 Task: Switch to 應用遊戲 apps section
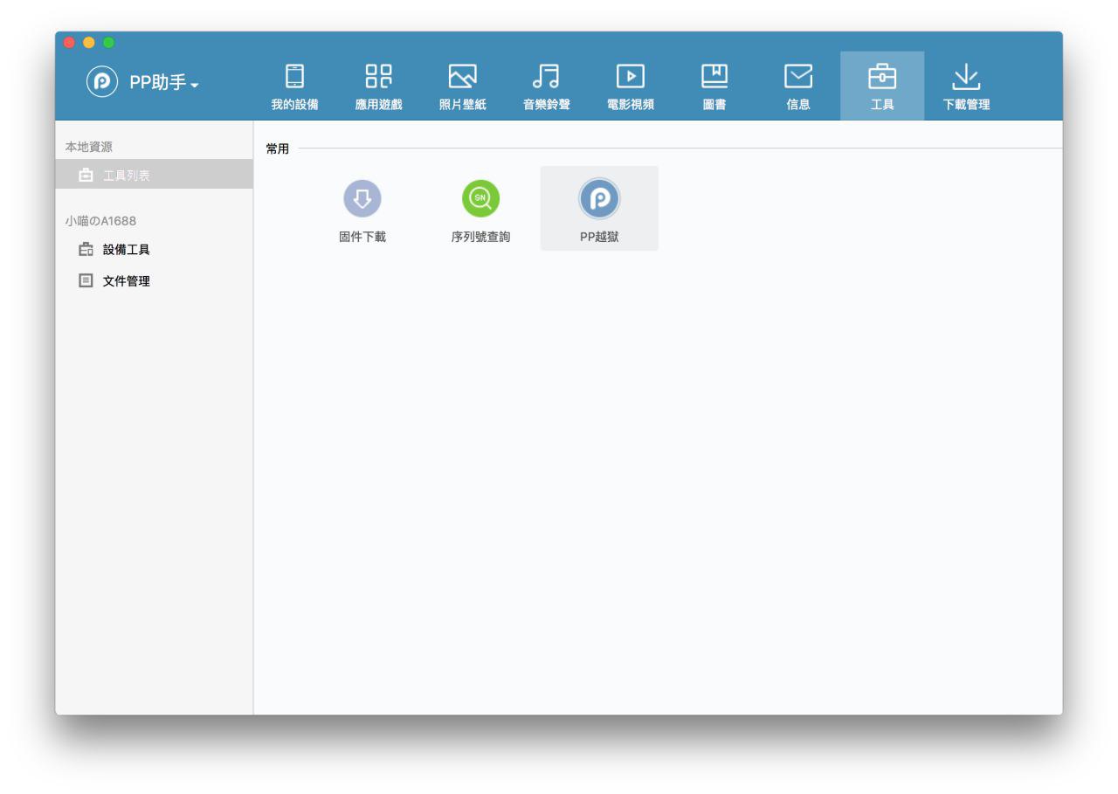click(x=378, y=87)
